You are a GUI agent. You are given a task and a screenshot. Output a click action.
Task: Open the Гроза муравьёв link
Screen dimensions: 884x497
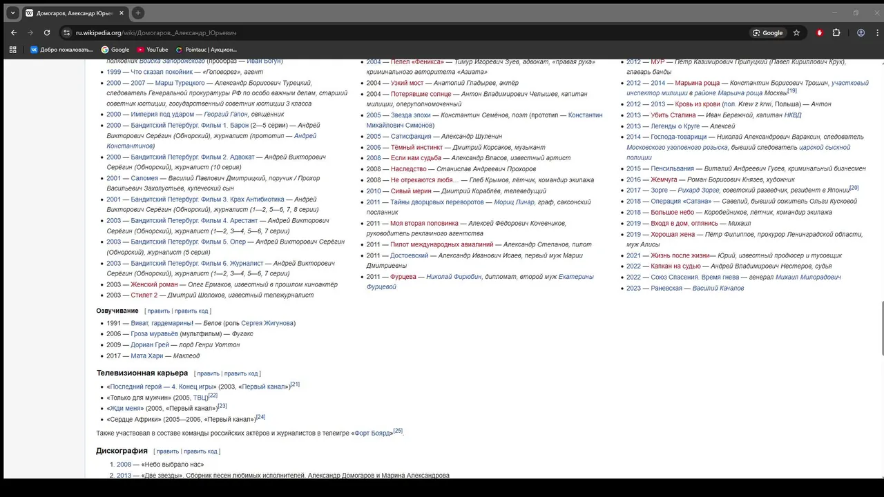(154, 334)
